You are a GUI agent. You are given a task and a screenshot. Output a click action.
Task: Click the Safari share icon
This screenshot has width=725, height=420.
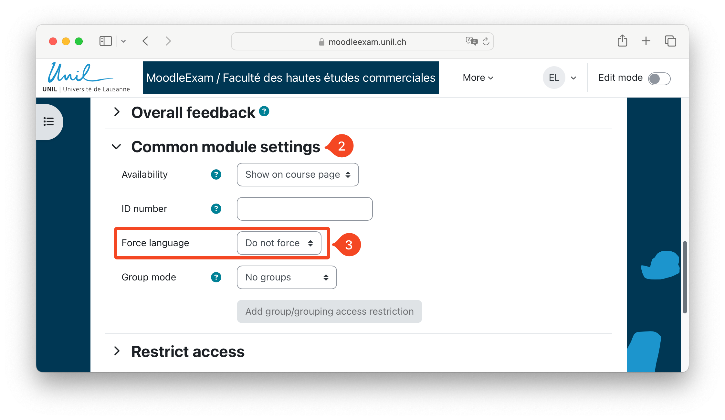pos(622,41)
